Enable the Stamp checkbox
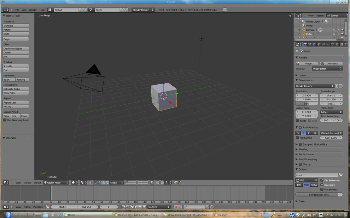The image size is (350, 218). point(300,164)
